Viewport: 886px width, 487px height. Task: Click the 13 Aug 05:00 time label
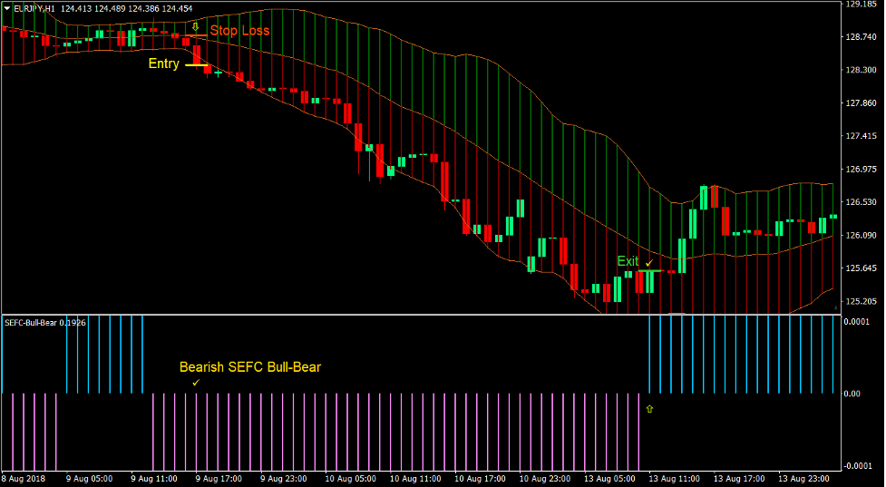click(x=609, y=479)
